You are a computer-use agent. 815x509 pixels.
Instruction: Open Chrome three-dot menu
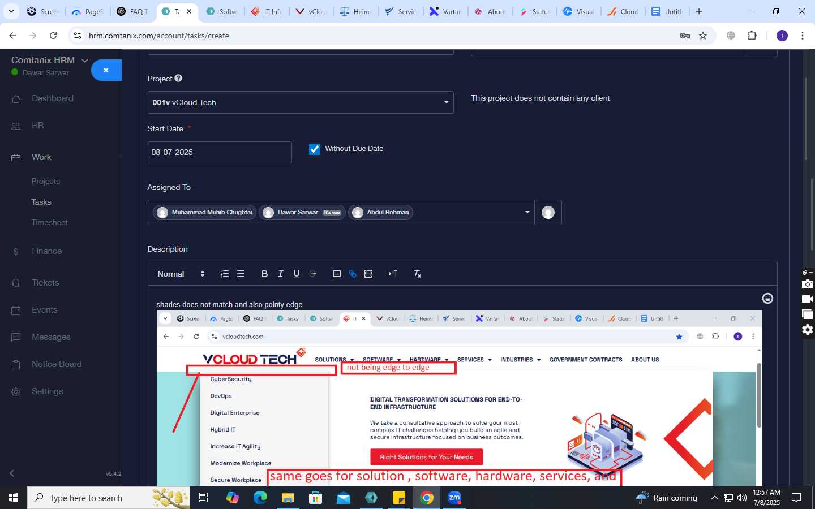coord(803,36)
